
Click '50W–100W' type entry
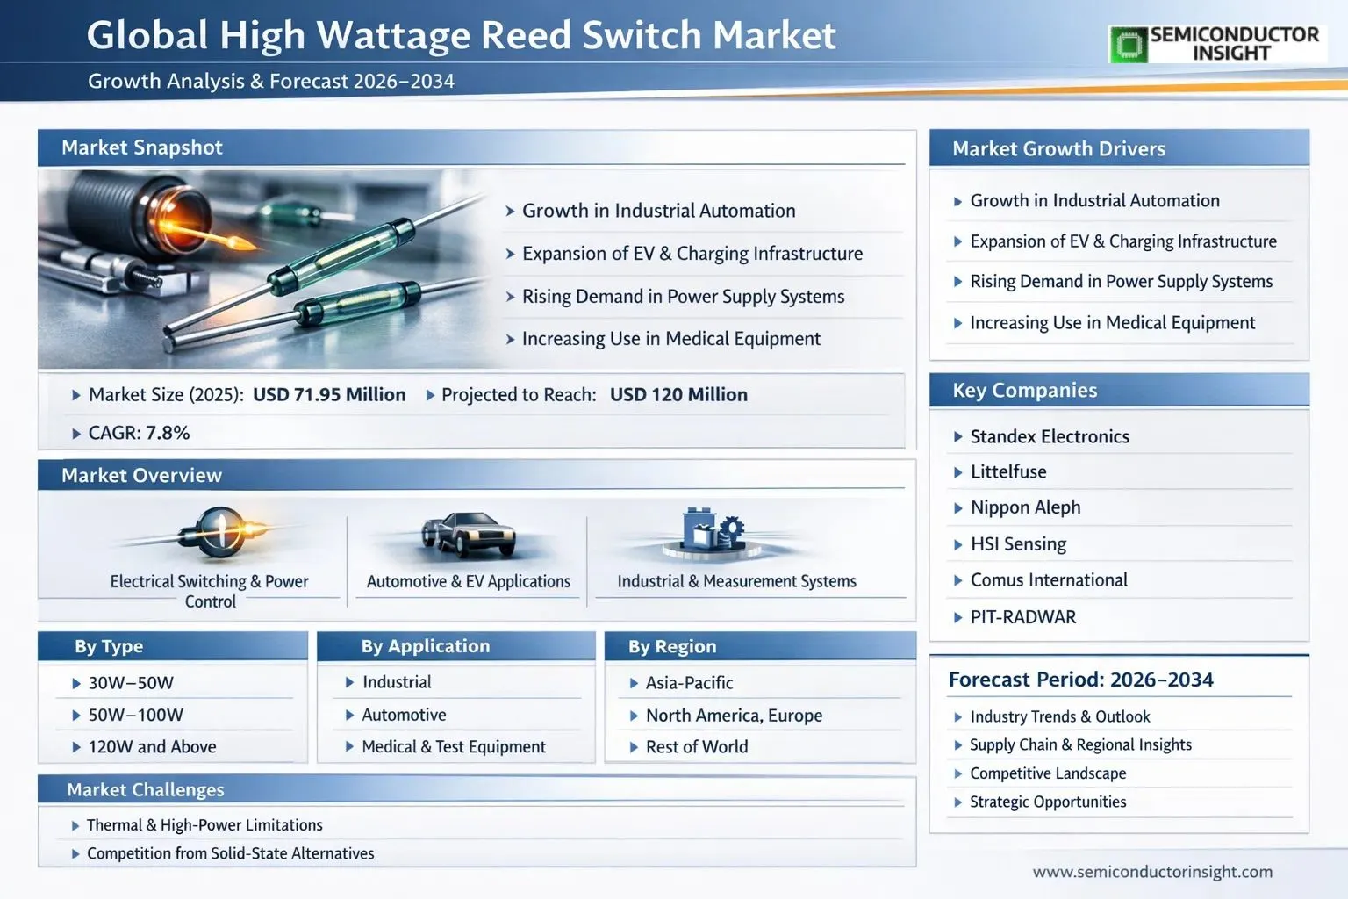[136, 715]
